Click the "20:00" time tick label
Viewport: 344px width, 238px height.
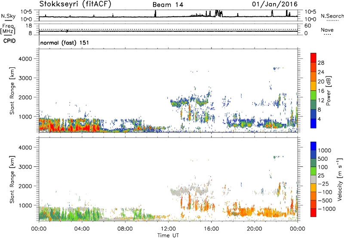click(255, 229)
